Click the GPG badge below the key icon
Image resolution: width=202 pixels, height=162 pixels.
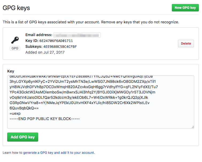[15, 48]
